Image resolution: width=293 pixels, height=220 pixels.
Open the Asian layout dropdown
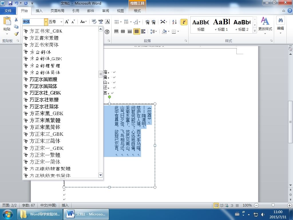click(x=163, y=22)
